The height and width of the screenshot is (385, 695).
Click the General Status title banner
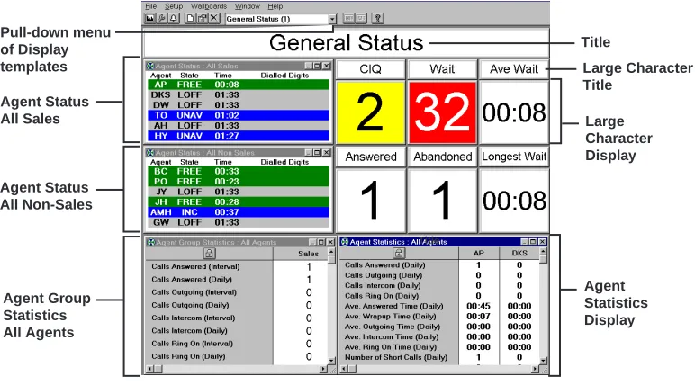(346, 43)
